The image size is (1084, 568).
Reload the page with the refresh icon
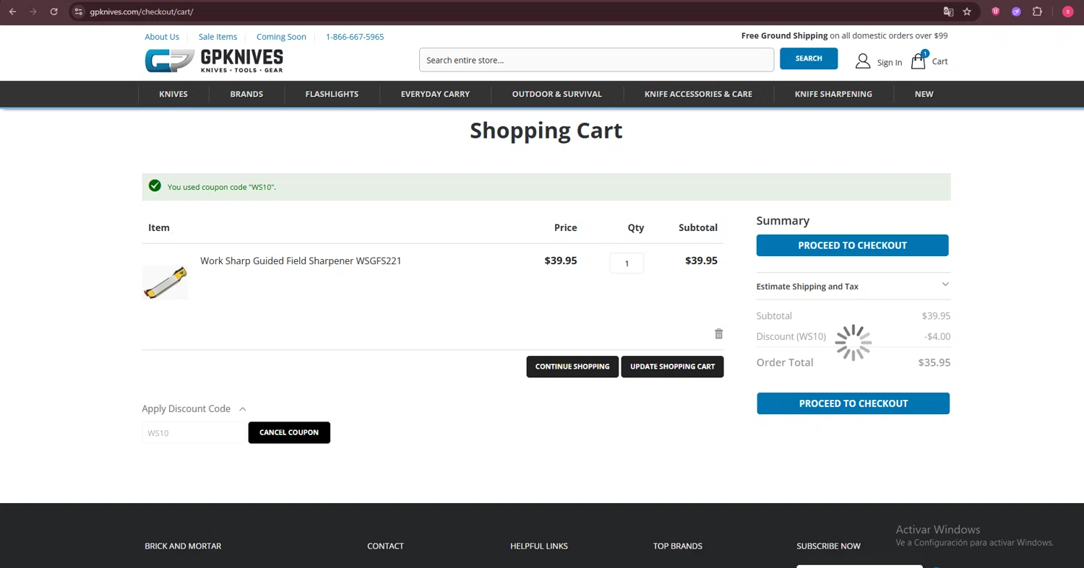click(53, 12)
